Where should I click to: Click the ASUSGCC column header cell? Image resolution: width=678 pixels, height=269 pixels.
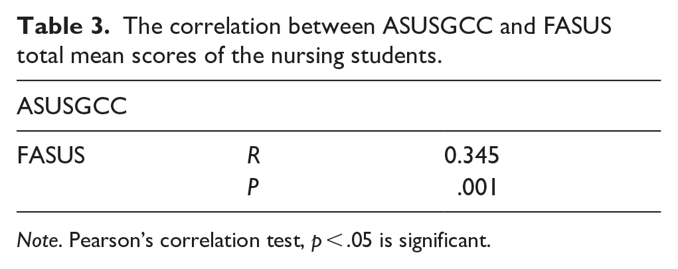(x=72, y=106)
